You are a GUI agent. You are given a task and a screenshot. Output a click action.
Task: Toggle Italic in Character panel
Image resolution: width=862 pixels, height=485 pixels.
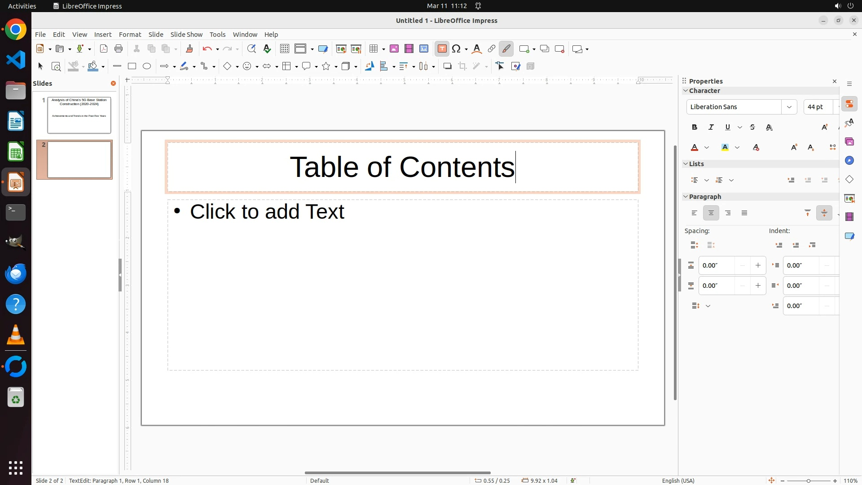coord(711,128)
